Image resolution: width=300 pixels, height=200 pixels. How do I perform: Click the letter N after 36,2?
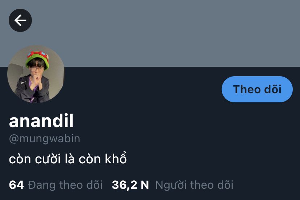(x=145, y=185)
